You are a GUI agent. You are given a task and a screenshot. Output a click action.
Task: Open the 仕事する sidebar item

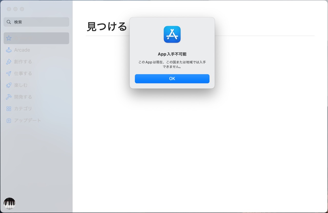tap(36, 73)
